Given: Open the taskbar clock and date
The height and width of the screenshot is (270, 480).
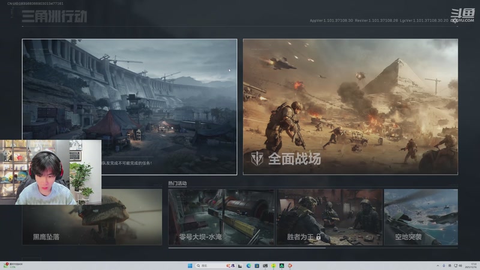Looking at the screenshot, I should (471, 266).
